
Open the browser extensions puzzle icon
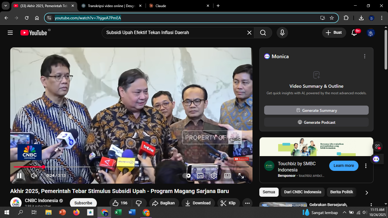pos(346,18)
